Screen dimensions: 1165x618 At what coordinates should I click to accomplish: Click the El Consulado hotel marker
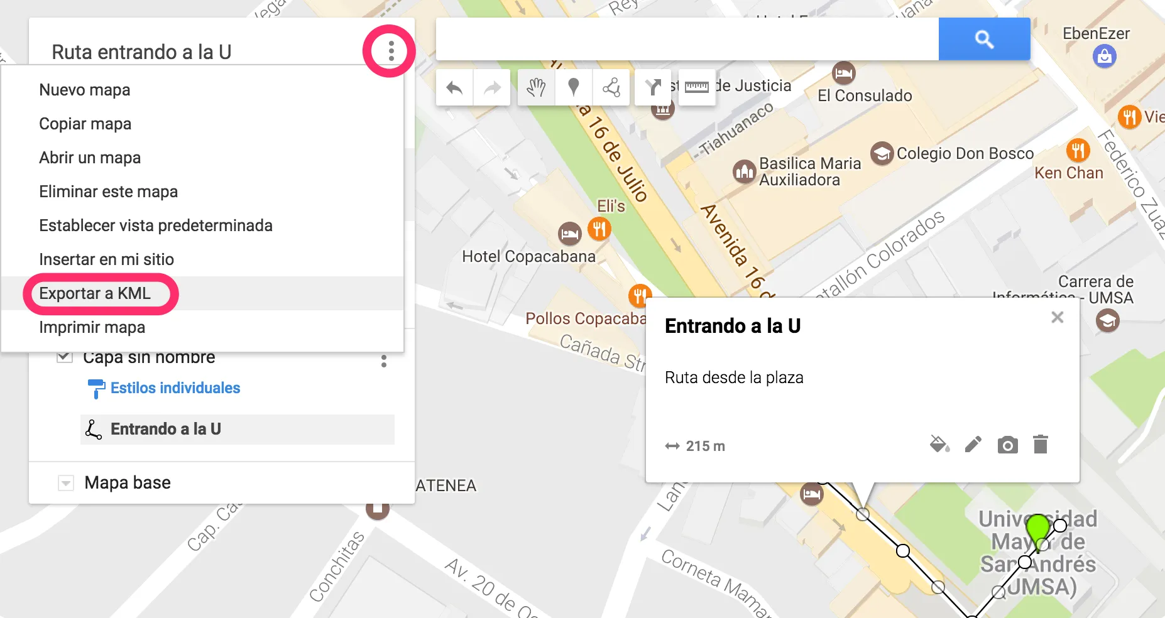coord(843,73)
